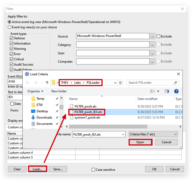Click the pin icon next to Downloads
This screenshot has height=180, width=192.
(x=57, y=118)
